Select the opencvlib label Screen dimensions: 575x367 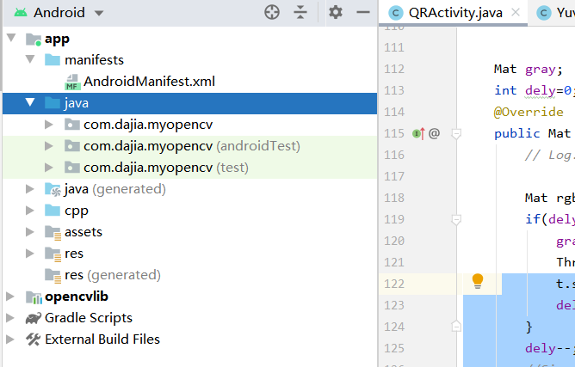tap(77, 297)
